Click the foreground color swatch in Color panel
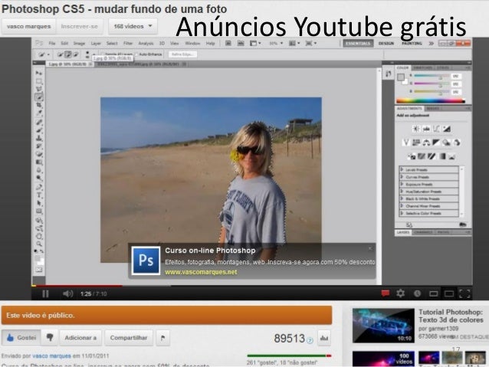489x367 pixels. (401, 77)
